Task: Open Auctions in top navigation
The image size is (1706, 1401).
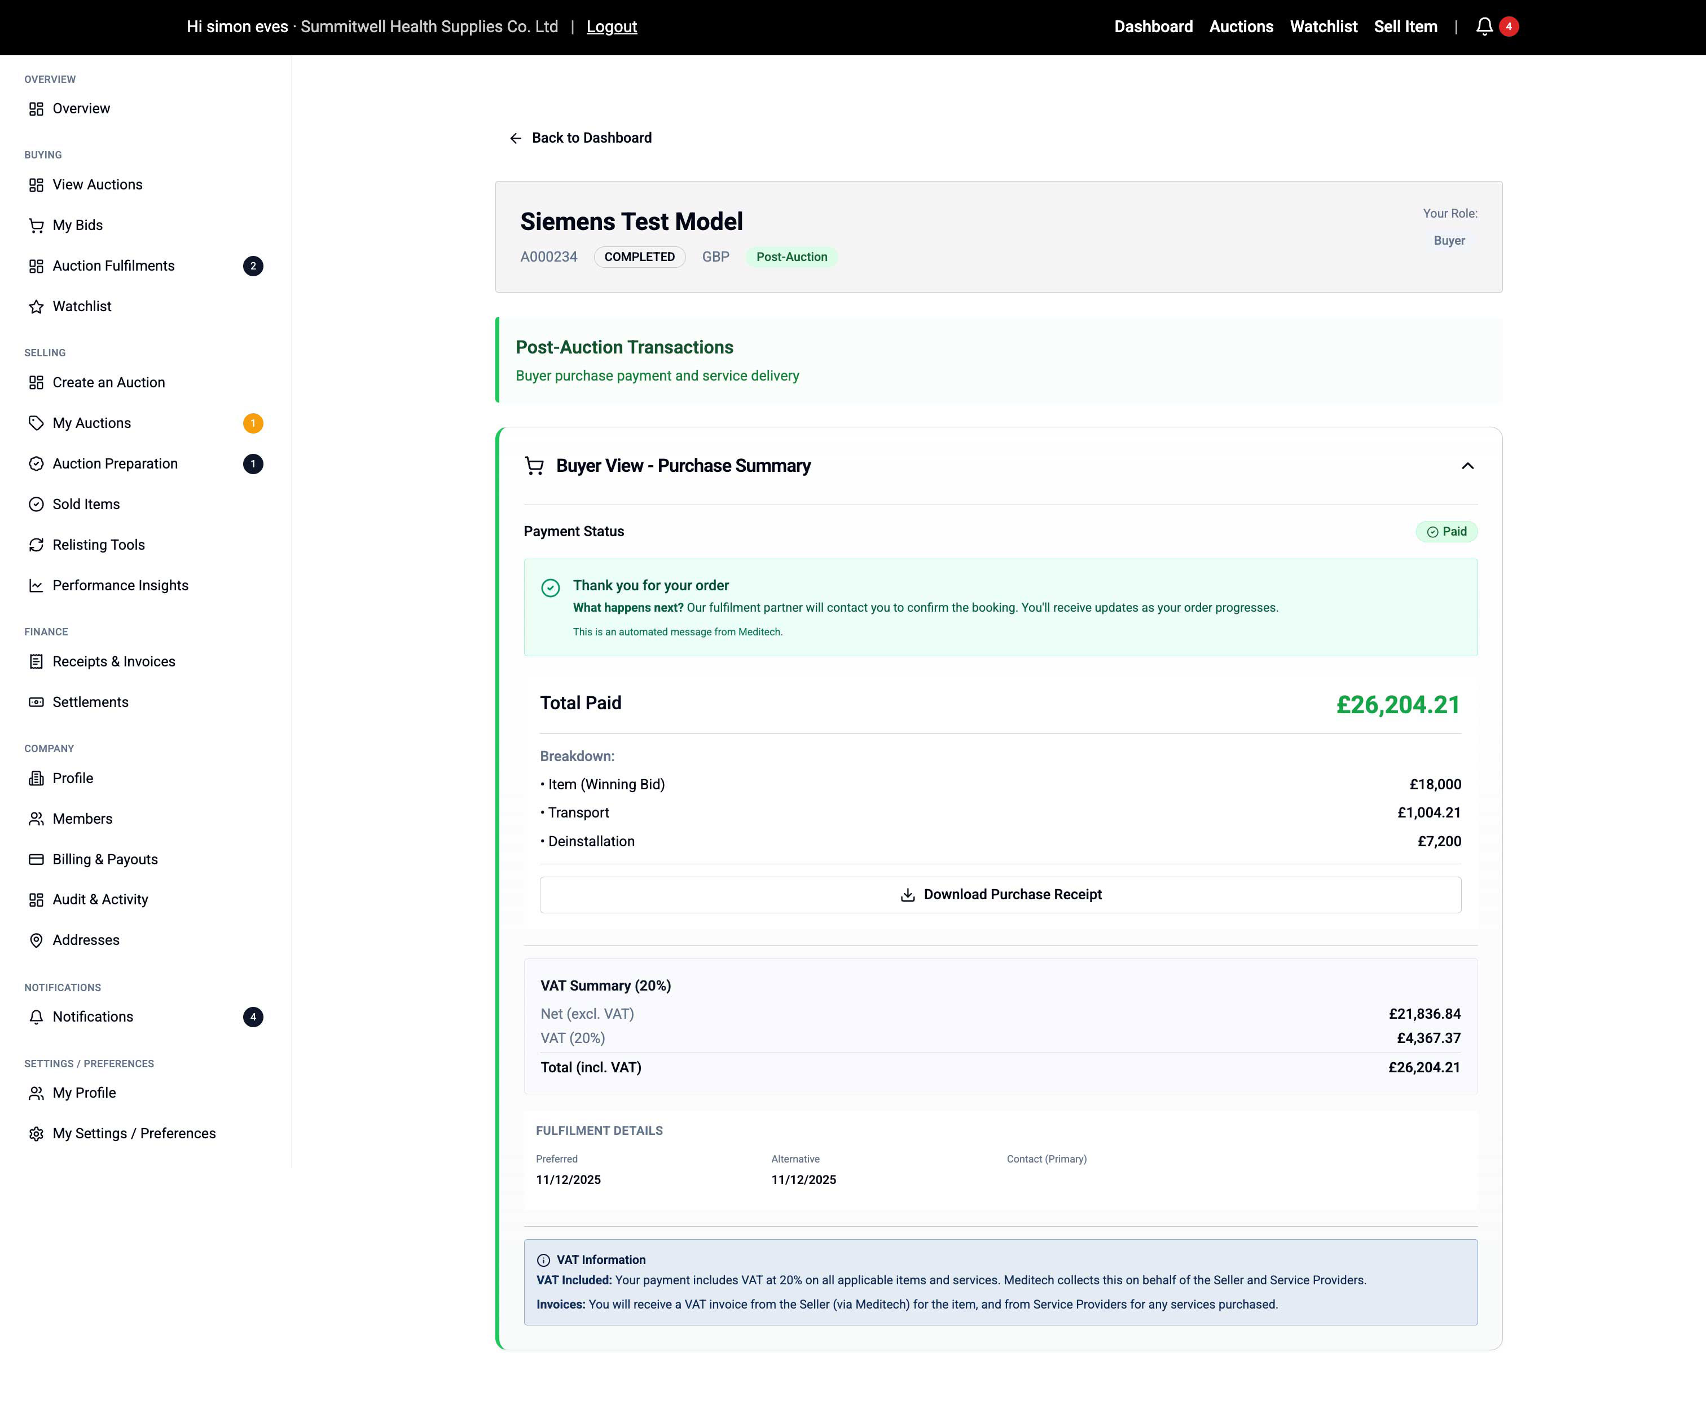Action: pyautogui.click(x=1241, y=26)
